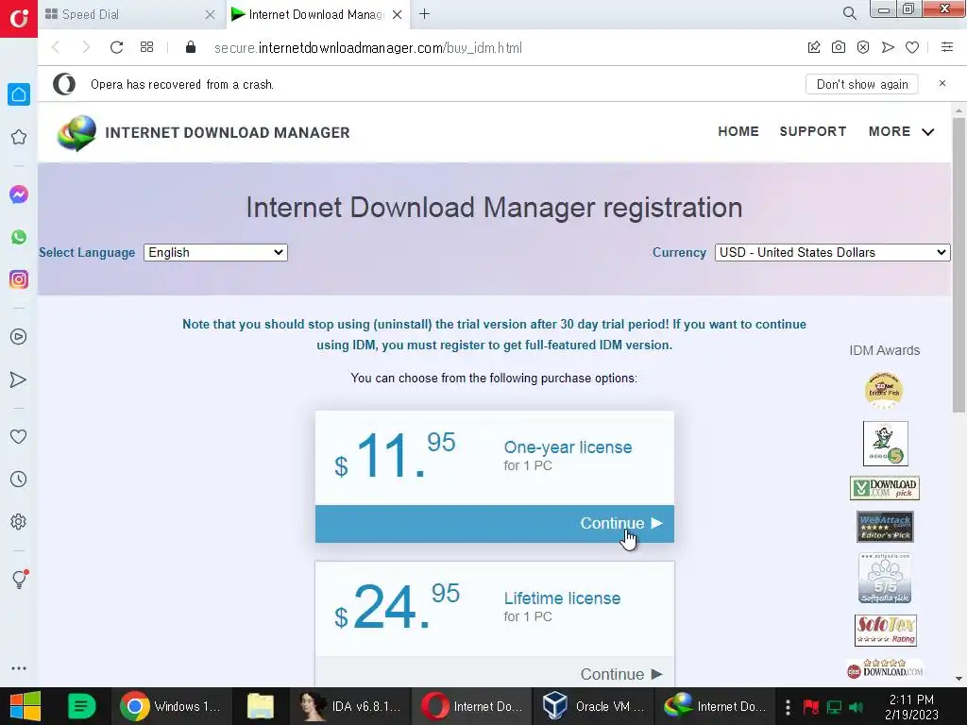Screen dimensions: 967x725
Task: Click the padlock site security icon
Action: click(x=191, y=47)
